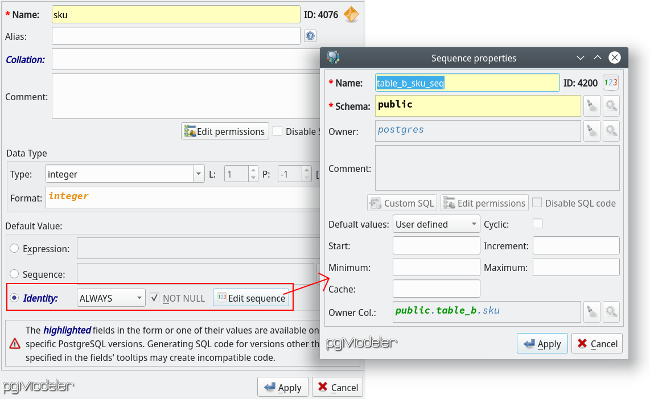Click the sequence 123 icon beside ID 4200

pyautogui.click(x=611, y=83)
